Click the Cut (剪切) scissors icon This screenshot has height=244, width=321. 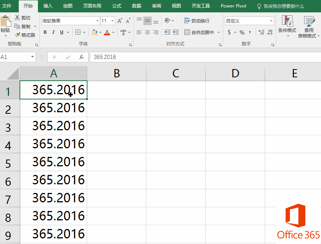17,18
